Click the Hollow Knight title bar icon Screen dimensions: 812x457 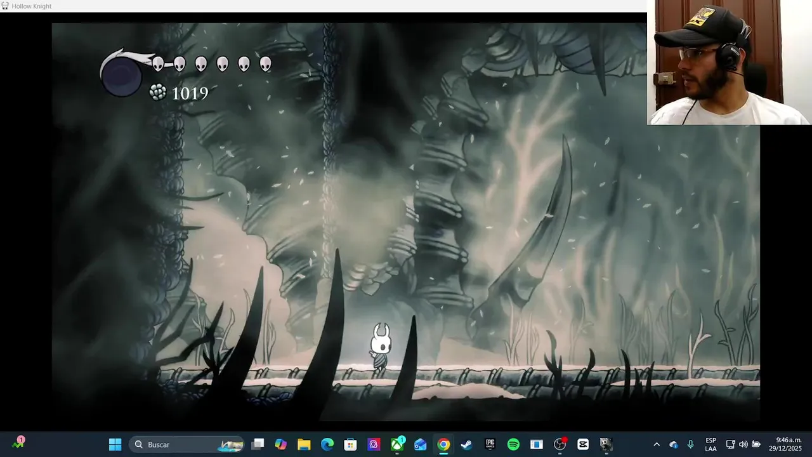5,6
